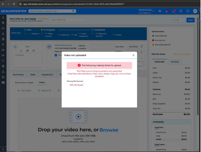
Task: Switch to the Invoice tab
Action: [x=174, y=62]
